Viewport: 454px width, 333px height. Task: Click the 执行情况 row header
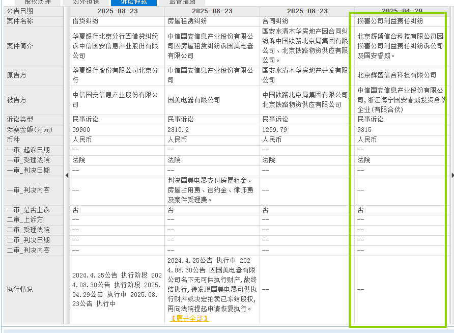[34, 290]
